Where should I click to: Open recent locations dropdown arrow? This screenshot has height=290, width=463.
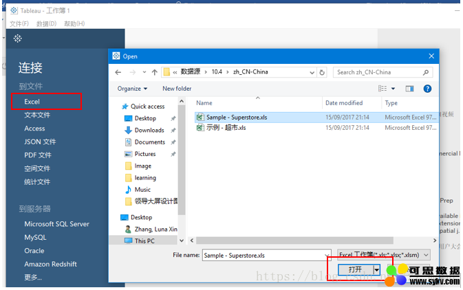tap(144, 72)
